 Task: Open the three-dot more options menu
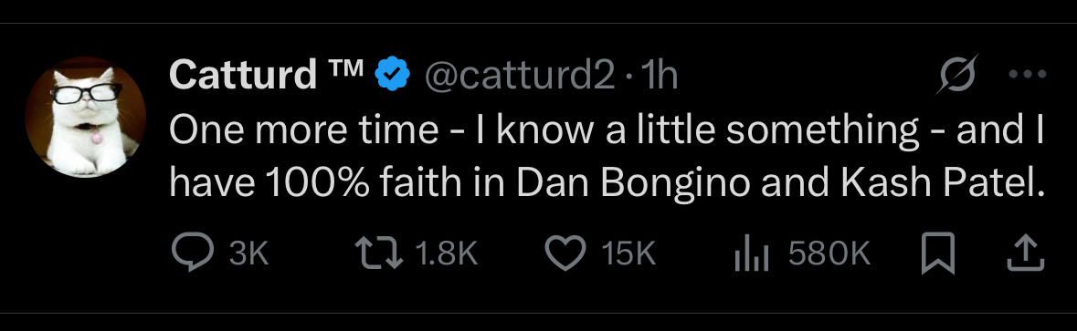coord(1028,74)
